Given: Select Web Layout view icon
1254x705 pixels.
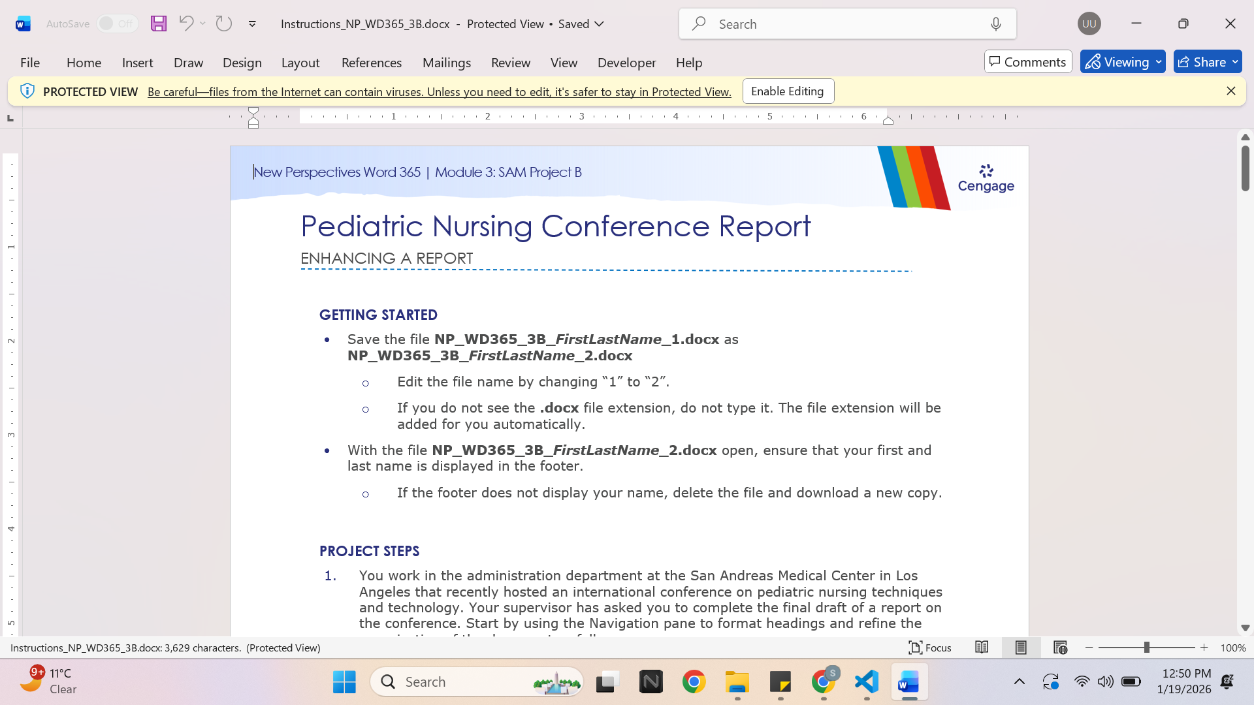Looking at the screenshot, I should tap(1060, 648).
